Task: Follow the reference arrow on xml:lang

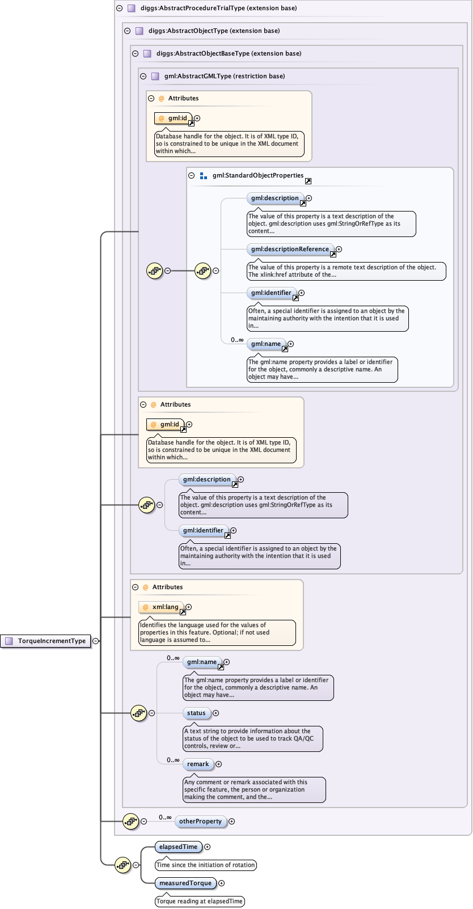Action: (x=183, y=612)
